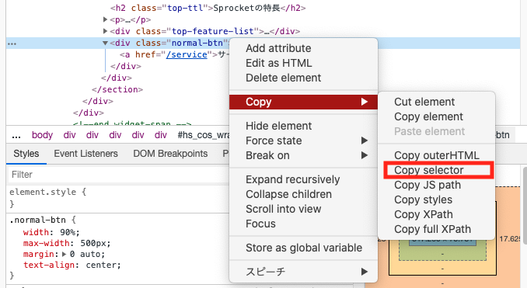Open the Break on submenu arrow

coord(365,155)
